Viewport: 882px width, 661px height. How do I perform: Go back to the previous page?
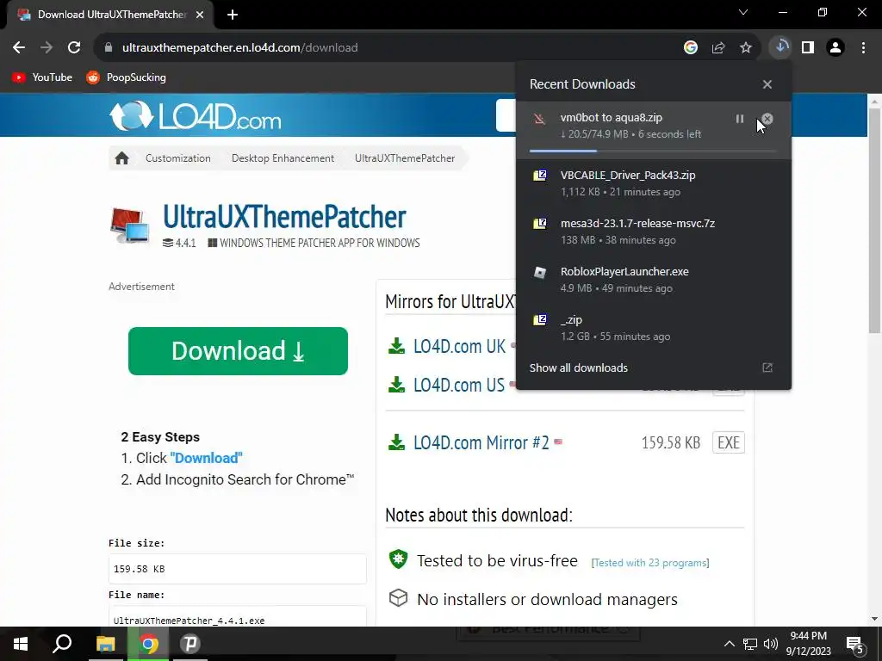coord(19,48)
